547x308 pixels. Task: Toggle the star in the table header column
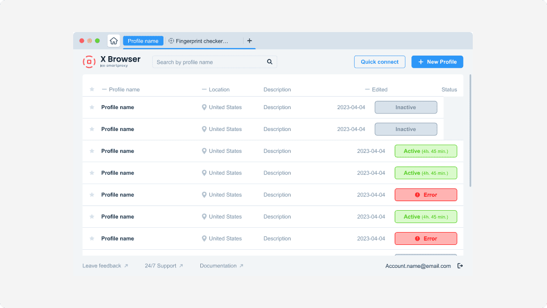(x=91, y=89)
